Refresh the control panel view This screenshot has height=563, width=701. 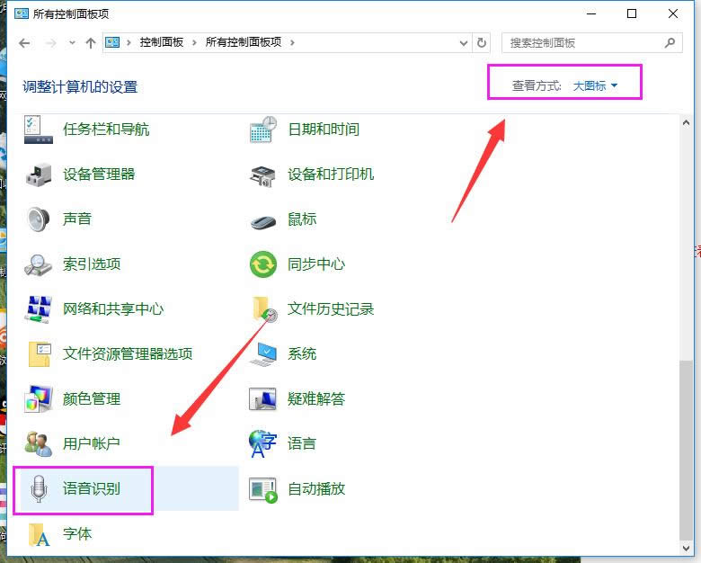[x=482, y=43]
